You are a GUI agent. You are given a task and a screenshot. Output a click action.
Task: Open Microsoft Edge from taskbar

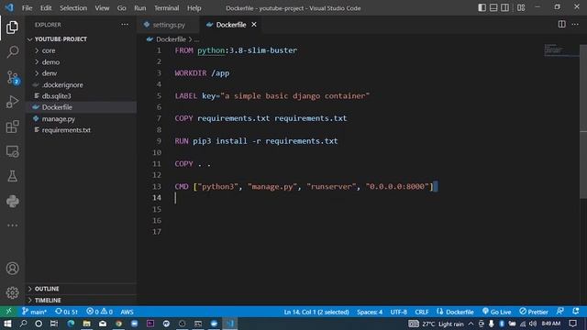pyautogui.click(x=71, y=324)
